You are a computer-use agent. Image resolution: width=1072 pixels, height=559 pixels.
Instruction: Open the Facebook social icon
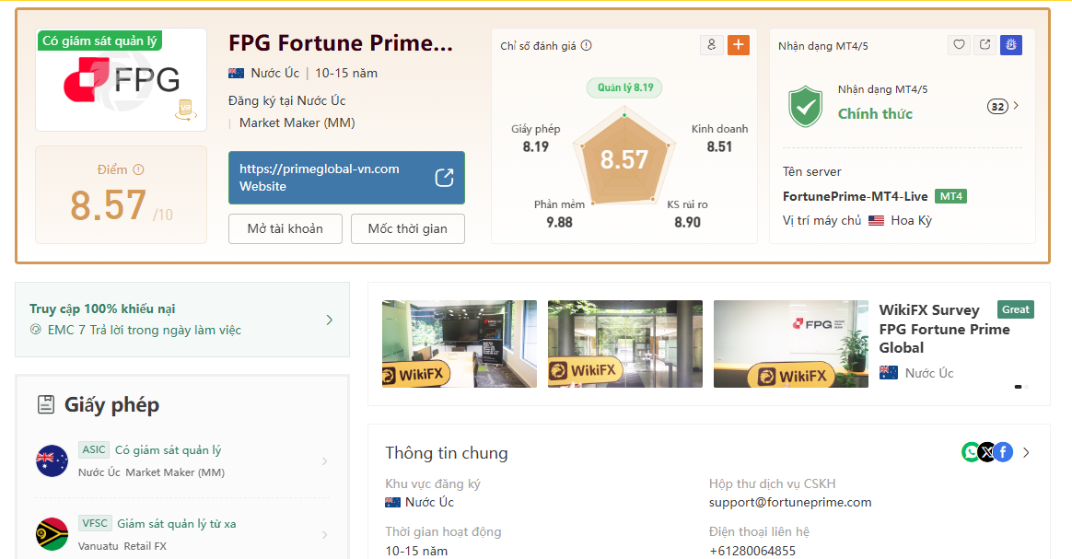click(1003, 452)
